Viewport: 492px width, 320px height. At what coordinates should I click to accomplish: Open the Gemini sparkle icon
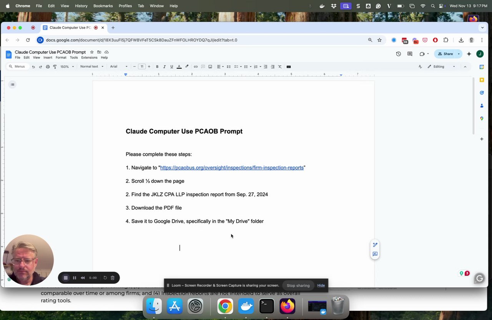pyautogui.click(x=469, y=54)
